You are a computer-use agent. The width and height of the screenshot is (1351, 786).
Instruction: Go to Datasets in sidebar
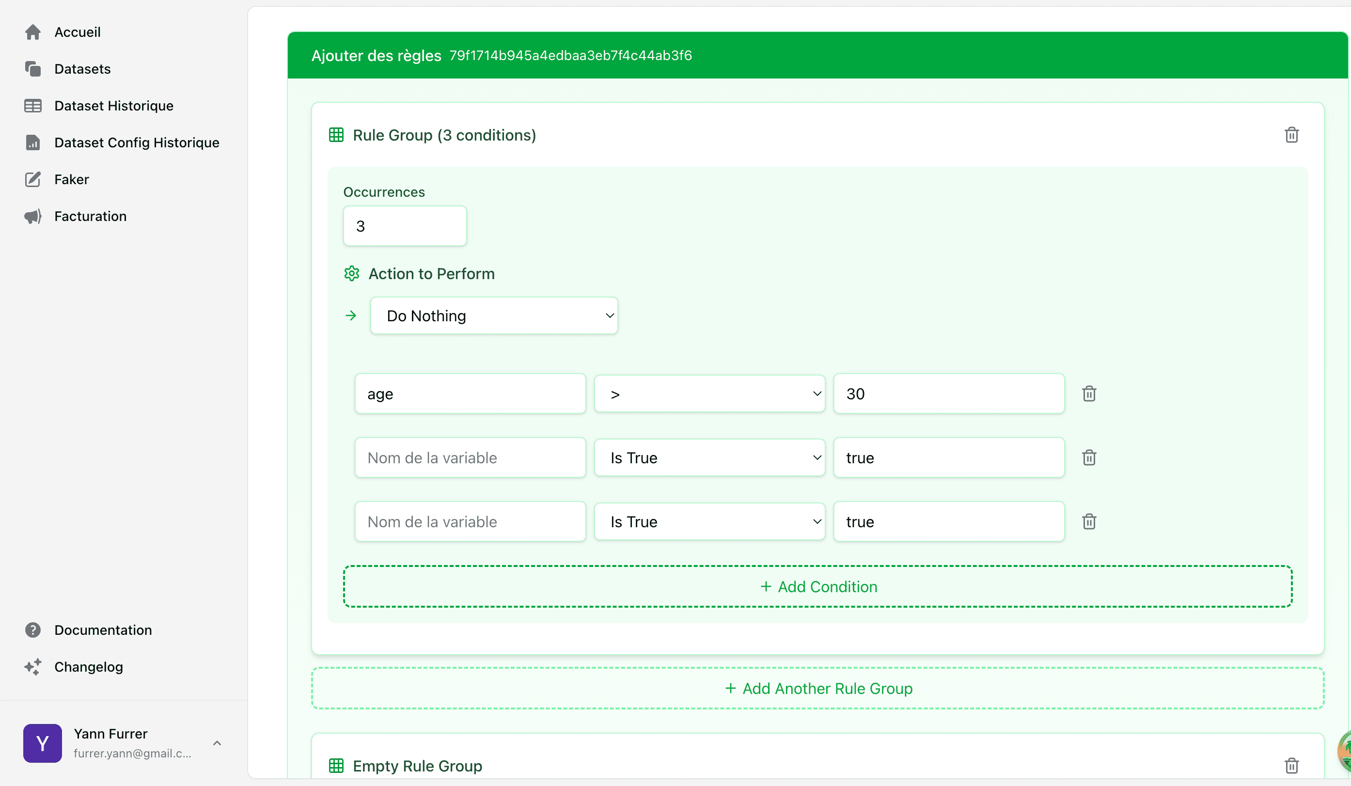coord(82,69)
